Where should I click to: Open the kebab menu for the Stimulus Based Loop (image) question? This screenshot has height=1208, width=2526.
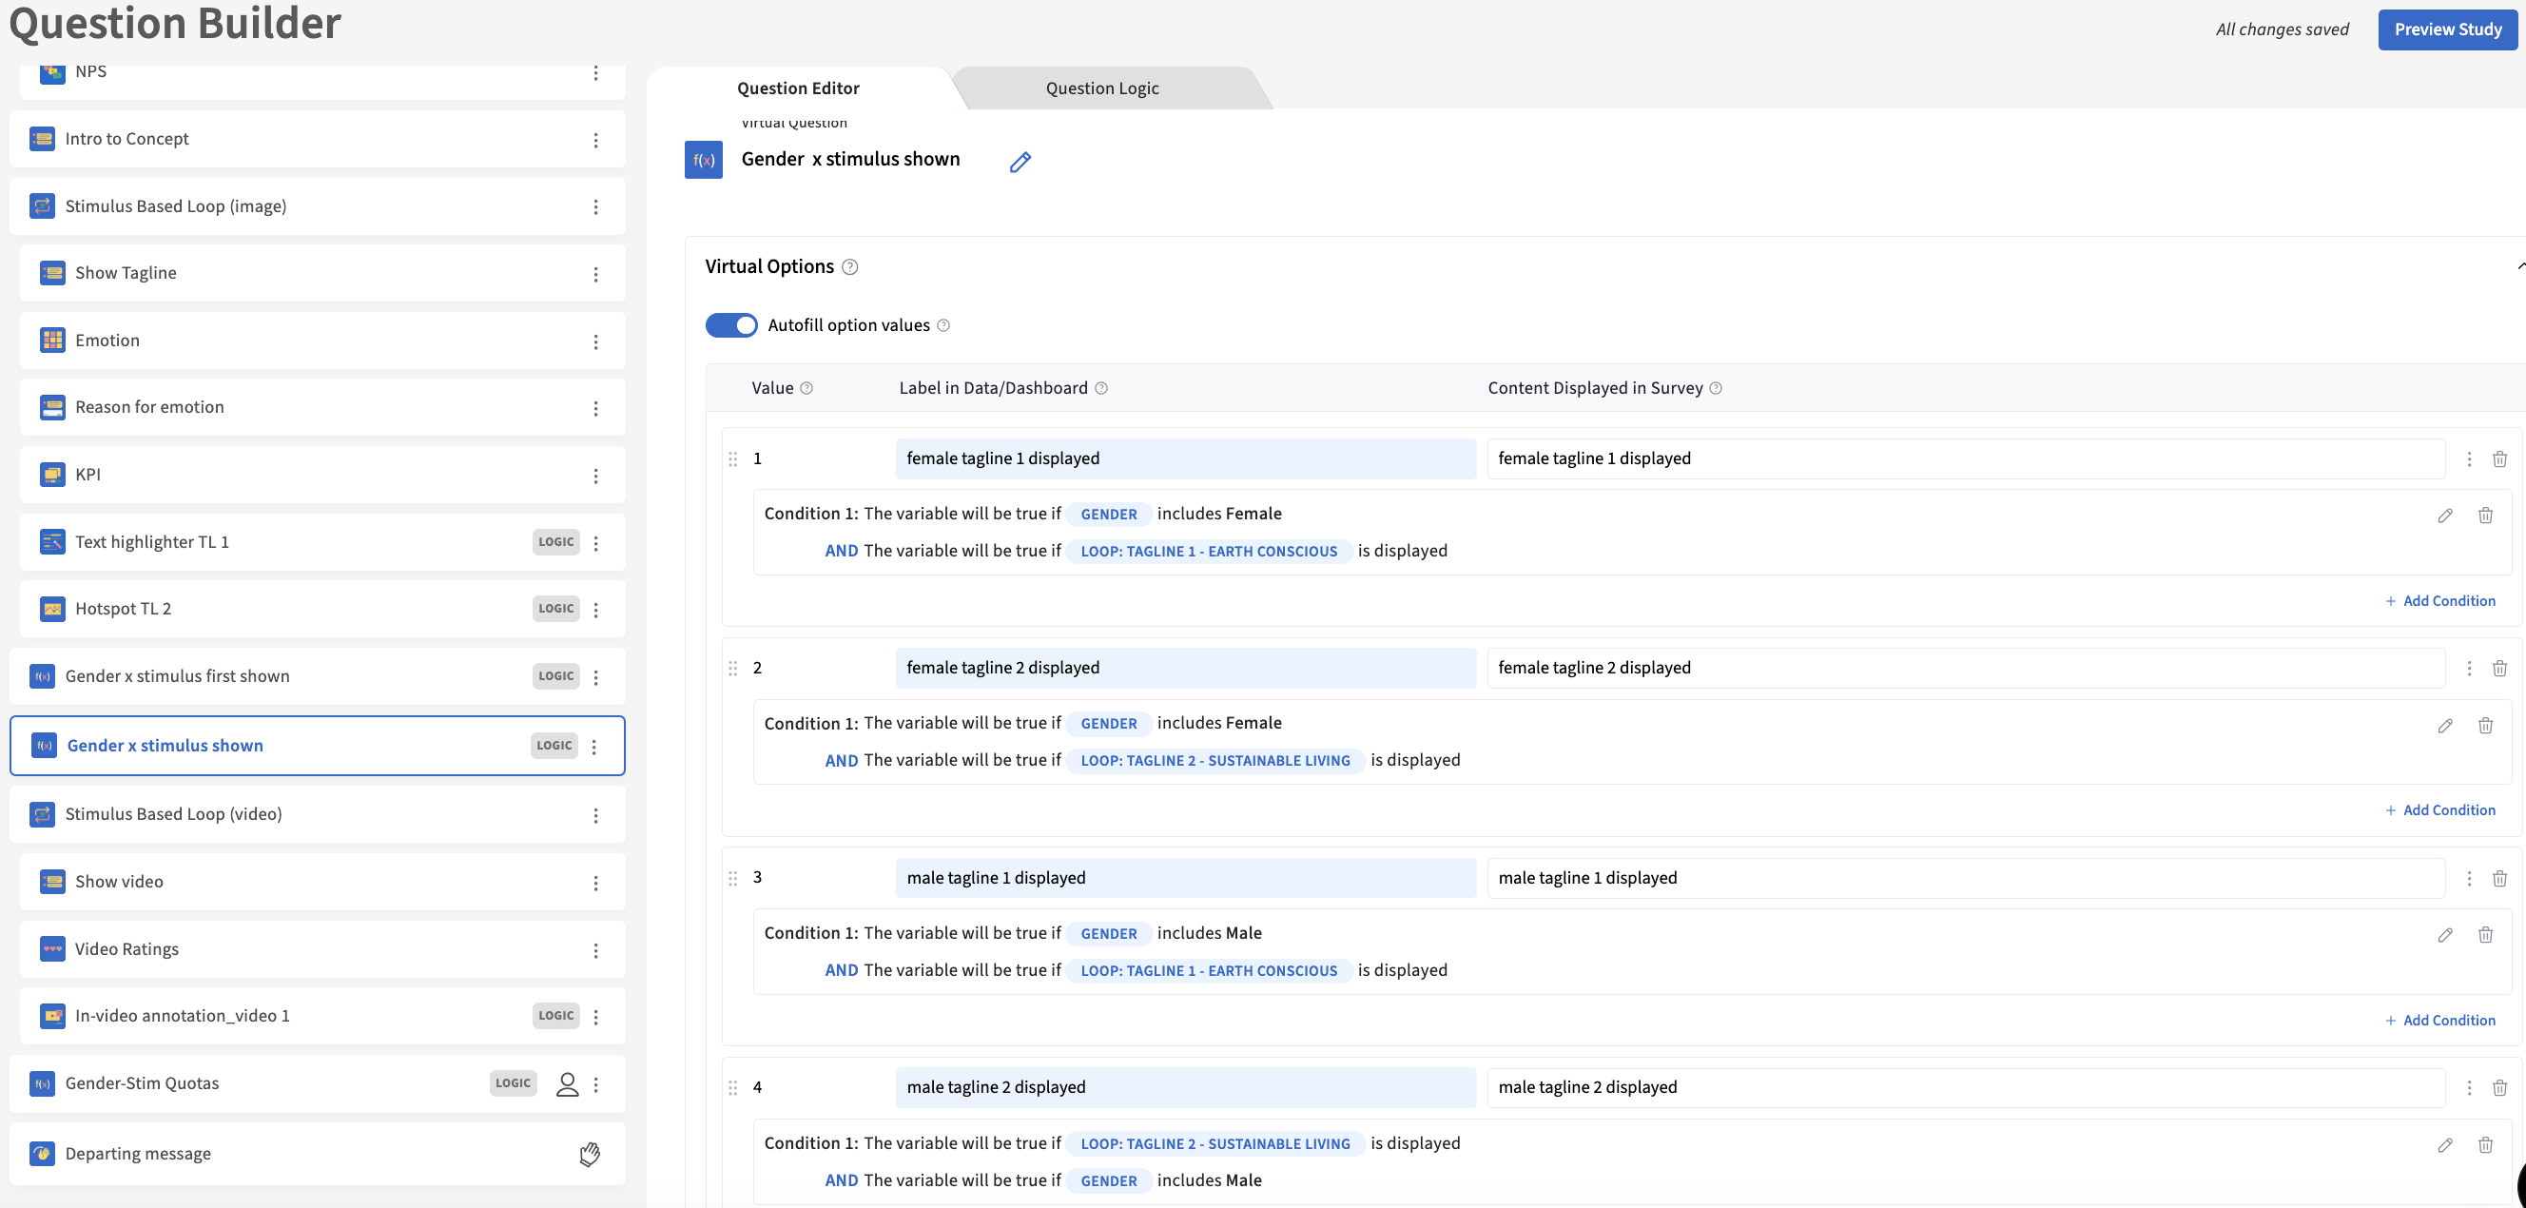click(x=595, y=207)
